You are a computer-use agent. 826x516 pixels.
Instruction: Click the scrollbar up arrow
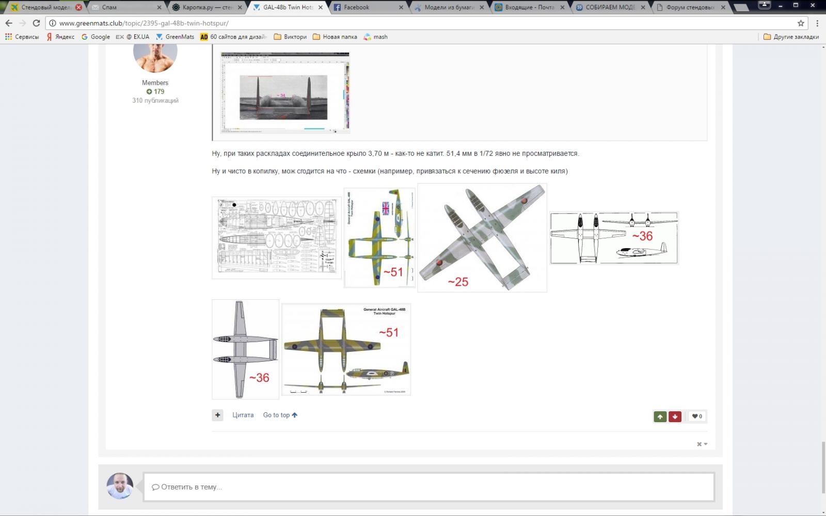pyautogui.click(x=823, y=47)
